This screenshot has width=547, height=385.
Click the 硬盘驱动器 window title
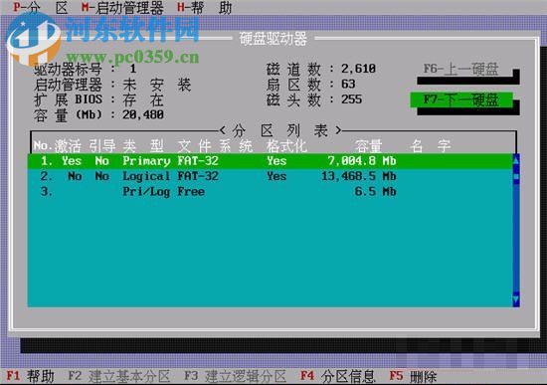point(273,39)
